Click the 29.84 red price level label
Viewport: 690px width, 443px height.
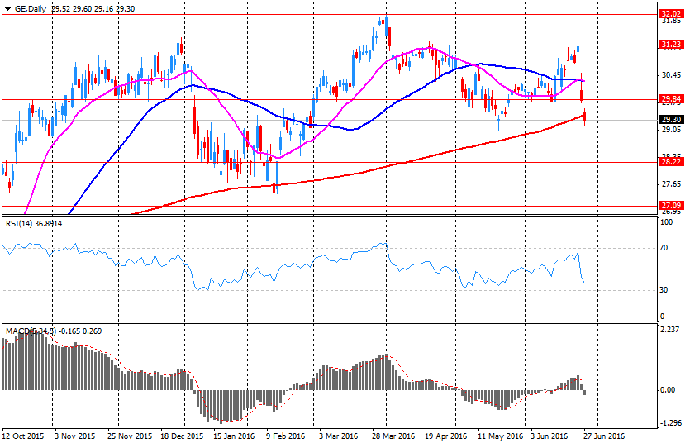click(671, 99)
